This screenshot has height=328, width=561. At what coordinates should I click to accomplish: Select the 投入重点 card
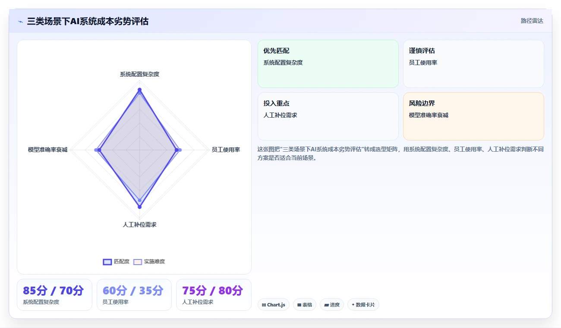tap(328, 116)
